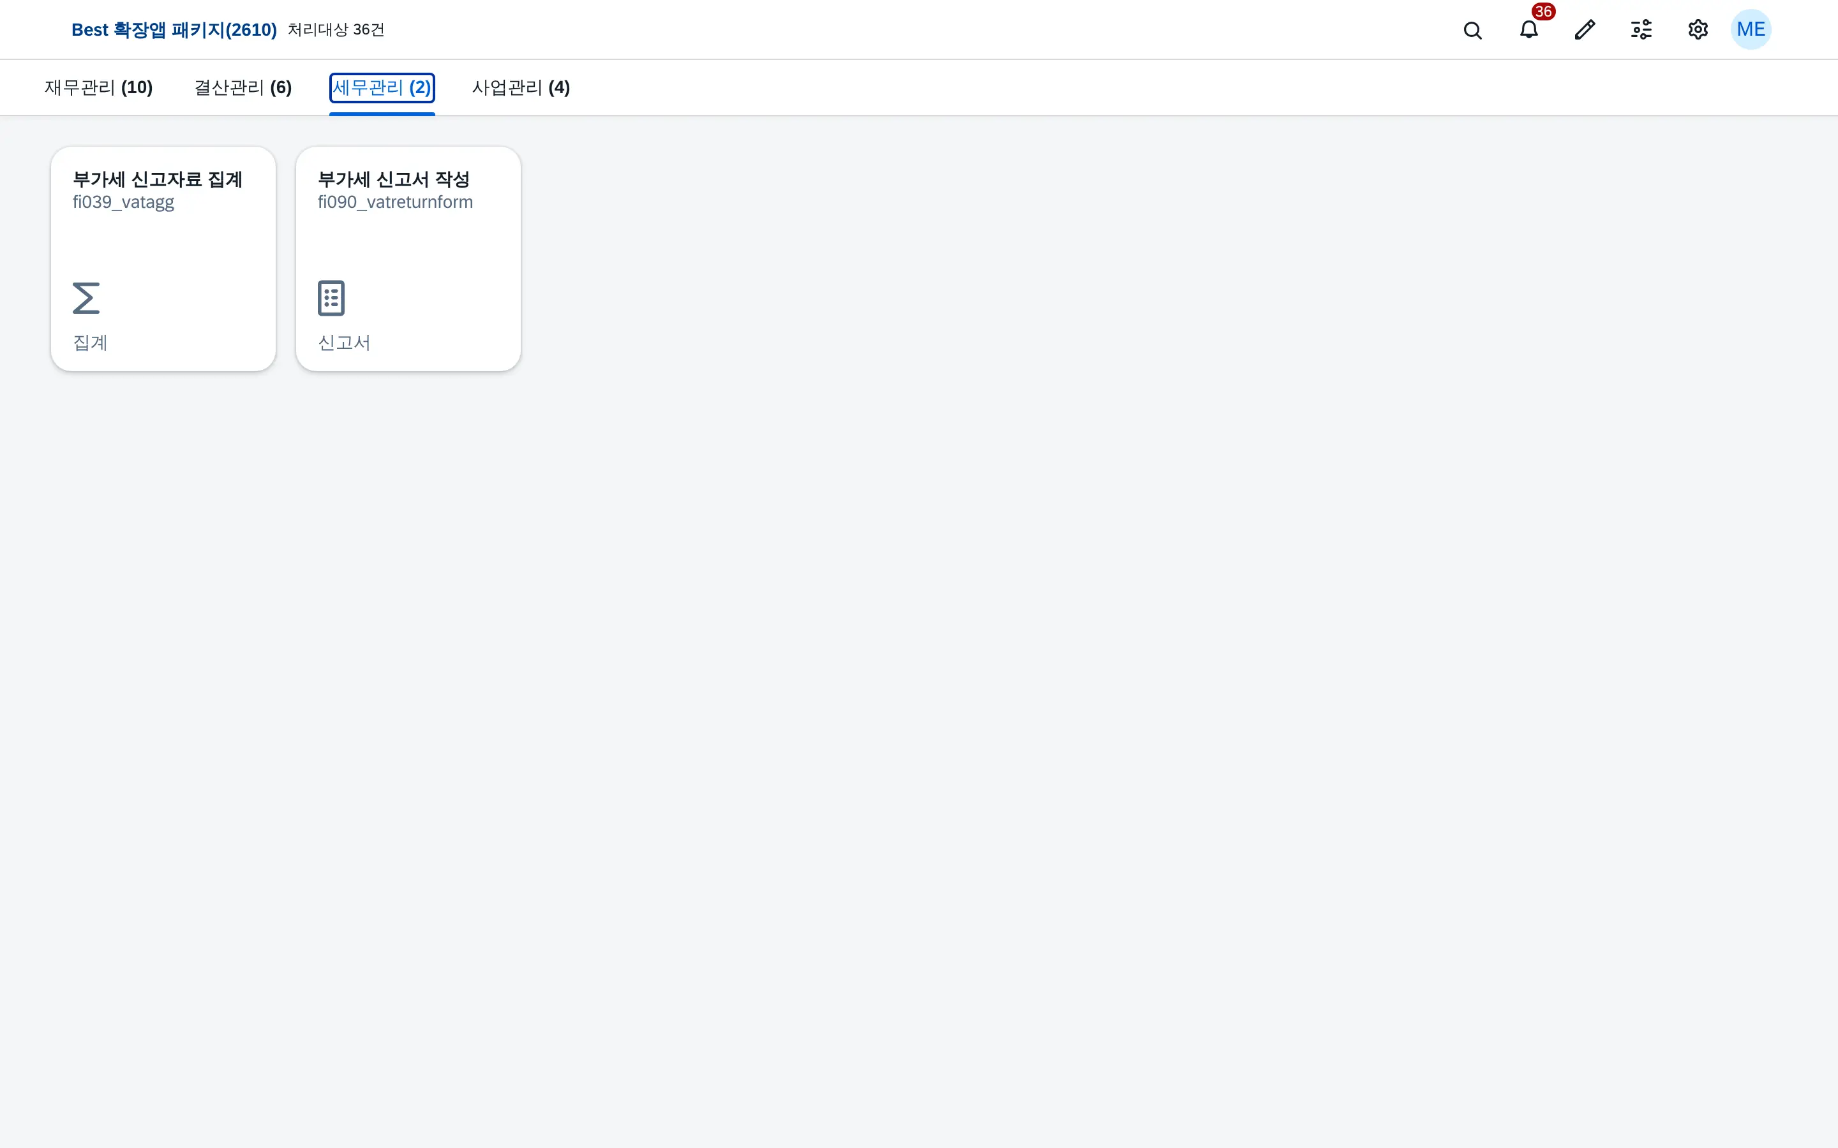Switch to 사업관리 (4) tab
The image size is (1838, 1148).
521,87
